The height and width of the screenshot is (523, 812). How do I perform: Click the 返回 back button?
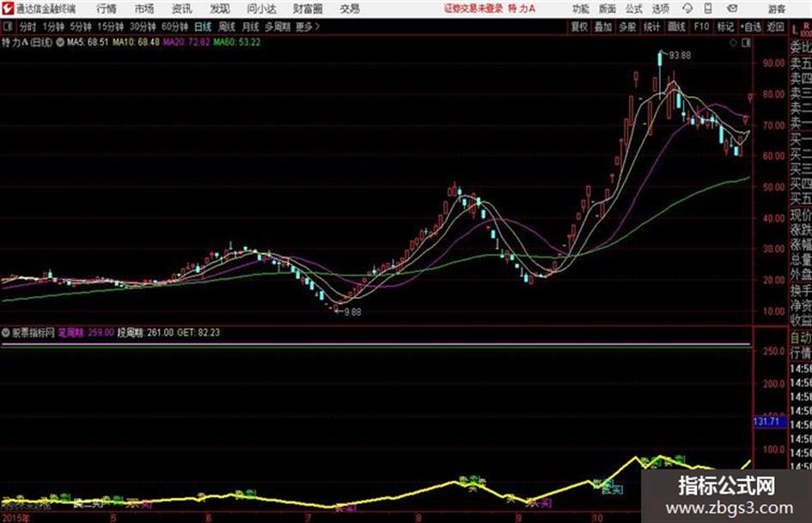[775, 27]
